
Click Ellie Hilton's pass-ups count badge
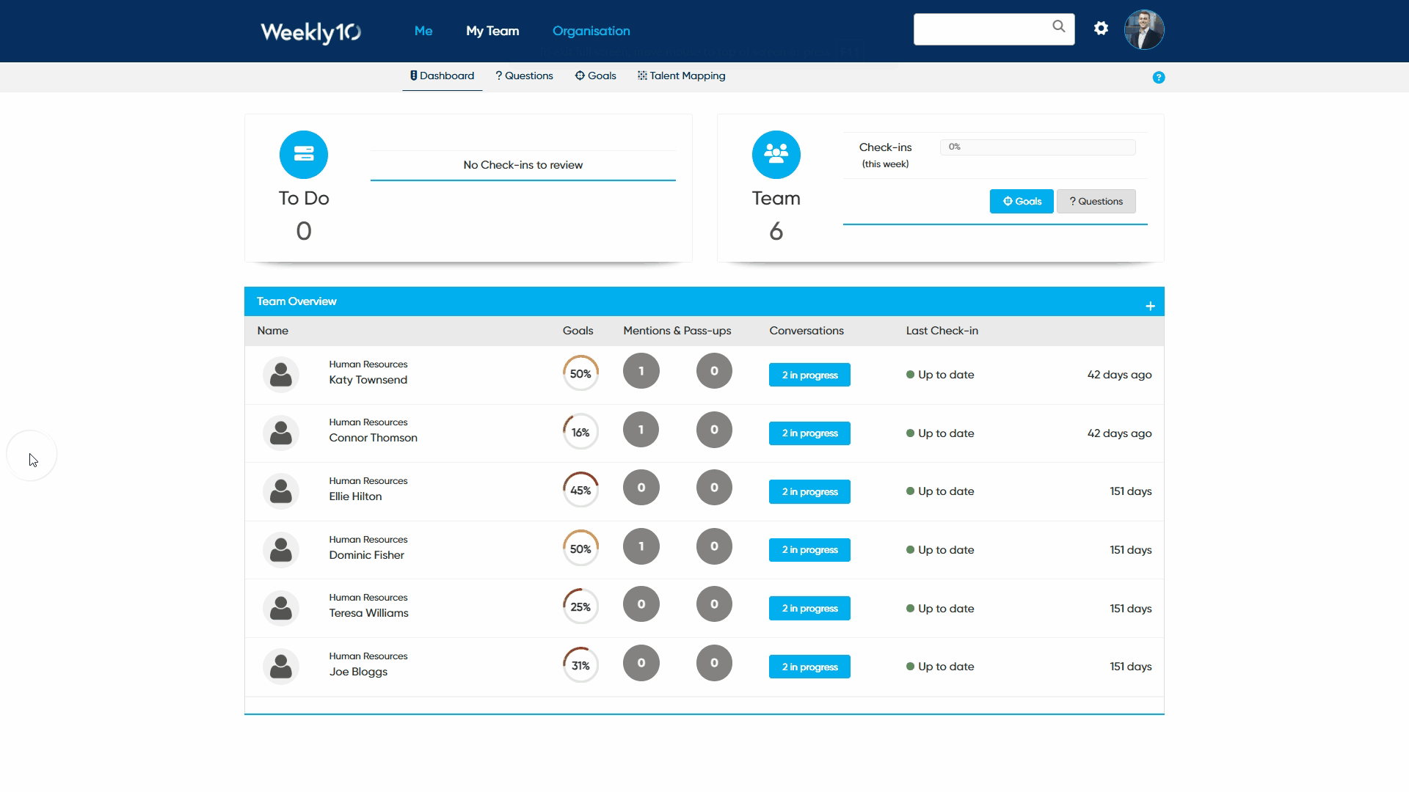[714, 488]
